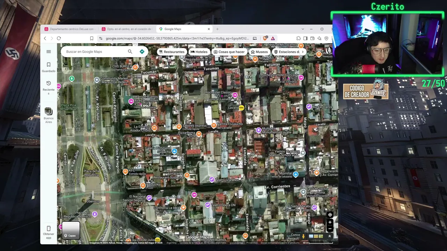Open the Brave Rewards triangle icon
Viewport: 447px width, 251px height.
[273, 38]
